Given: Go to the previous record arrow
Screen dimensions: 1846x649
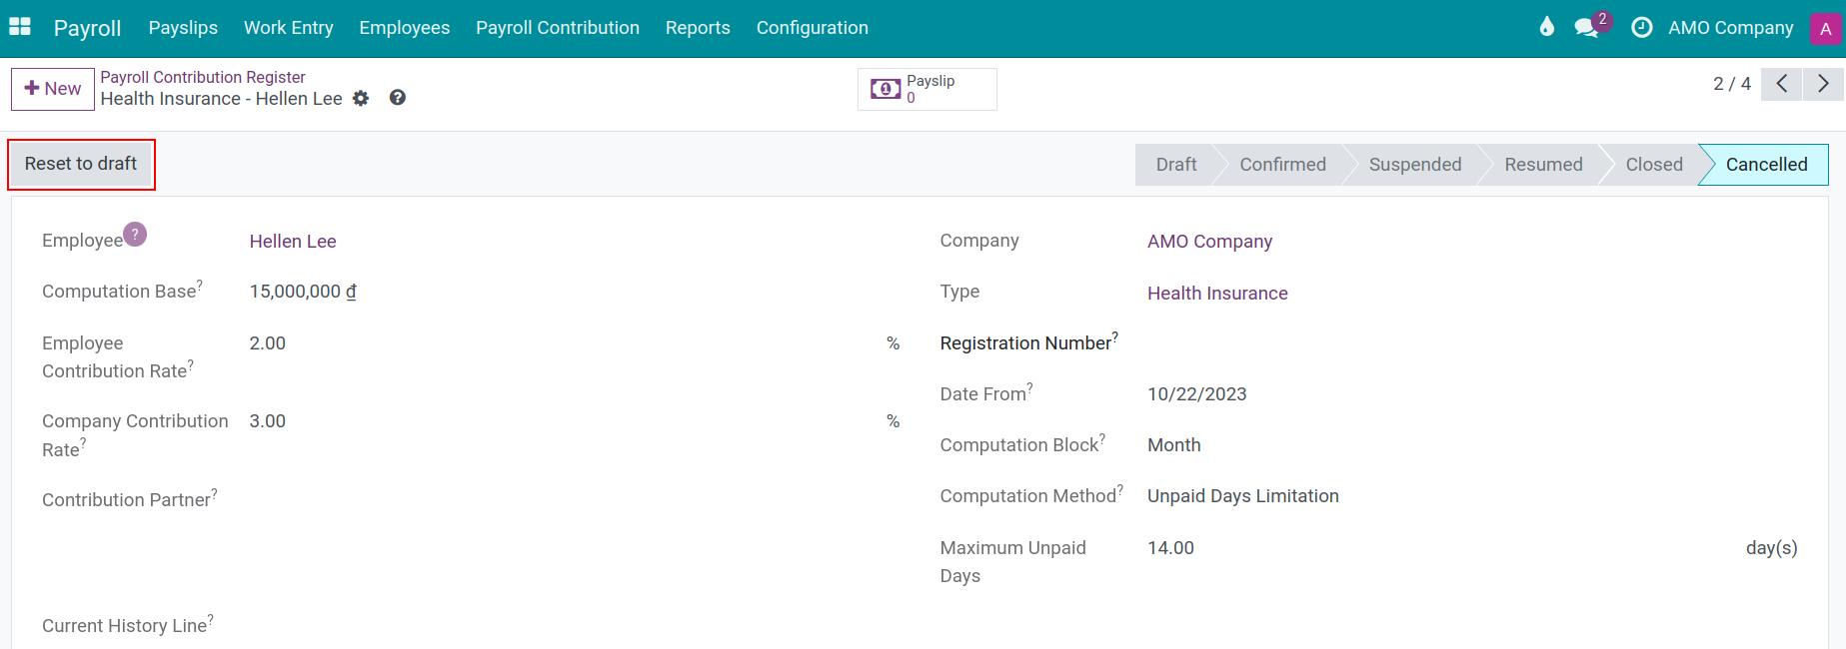Looking at the screenshot, I should coord(1781,84).
